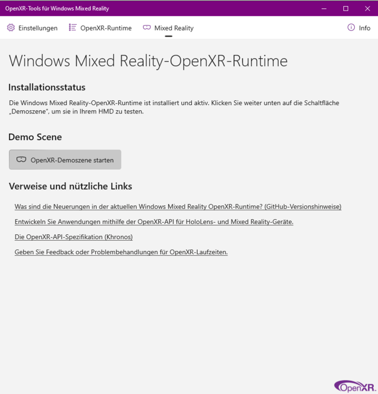
Task: Minimize the OpenXR-Tools window
Action: (x=324, y=8)
